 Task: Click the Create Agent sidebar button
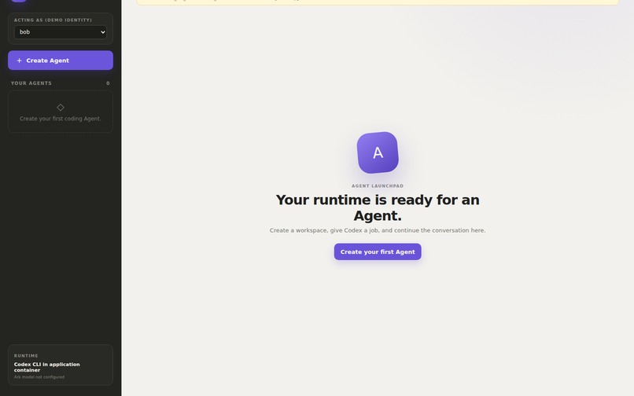pos(61,60)
